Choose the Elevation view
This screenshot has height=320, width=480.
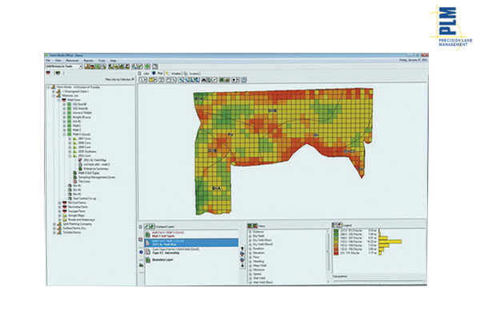click(258, 253)
